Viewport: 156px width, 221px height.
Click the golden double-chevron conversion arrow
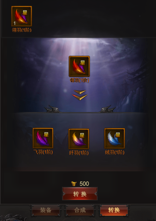(80, 95)
